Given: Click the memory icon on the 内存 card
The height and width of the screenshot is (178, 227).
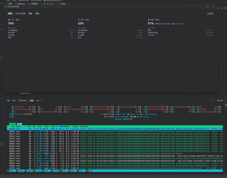Looking at the screenshot, I should click(79, 20).
